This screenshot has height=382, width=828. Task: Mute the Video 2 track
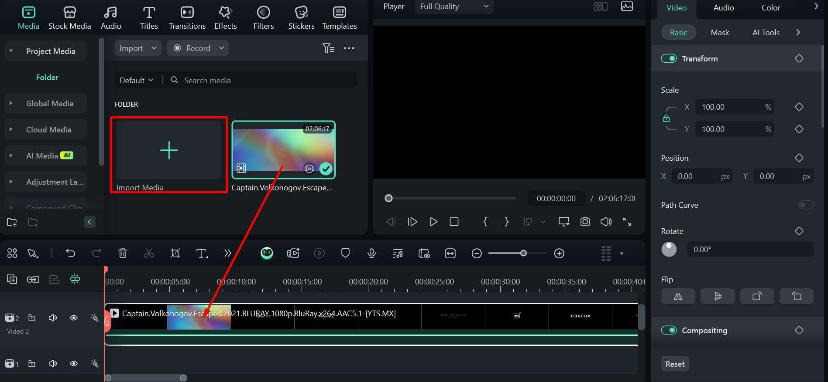[x=53, y=318]
